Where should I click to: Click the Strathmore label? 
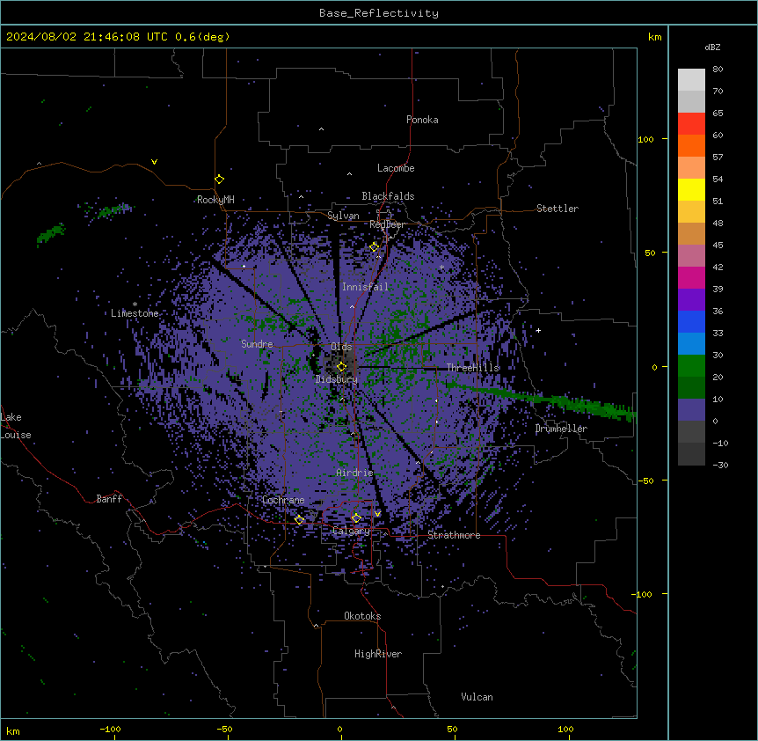pyautogui.click(x=454, y=535)
